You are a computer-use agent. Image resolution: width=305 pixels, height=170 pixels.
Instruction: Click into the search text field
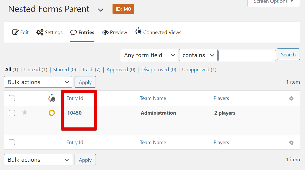247,55
